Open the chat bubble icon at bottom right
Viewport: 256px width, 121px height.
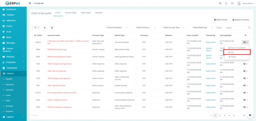pos(250,115)
